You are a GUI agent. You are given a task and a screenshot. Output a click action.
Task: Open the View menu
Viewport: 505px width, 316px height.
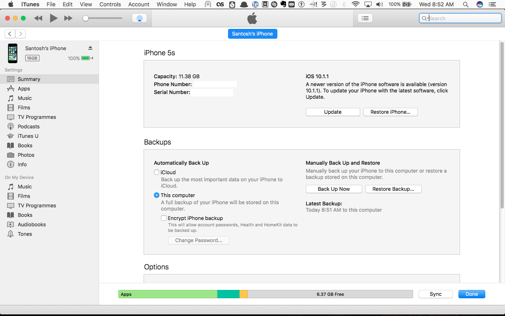coord(86,4)
